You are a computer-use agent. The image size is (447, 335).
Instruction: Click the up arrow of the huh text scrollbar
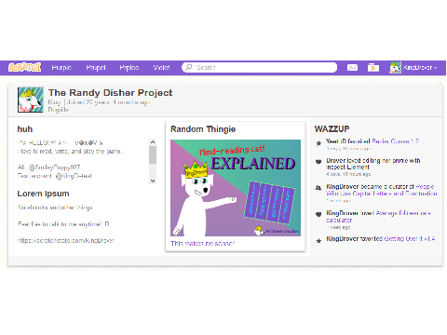(153, 142)
